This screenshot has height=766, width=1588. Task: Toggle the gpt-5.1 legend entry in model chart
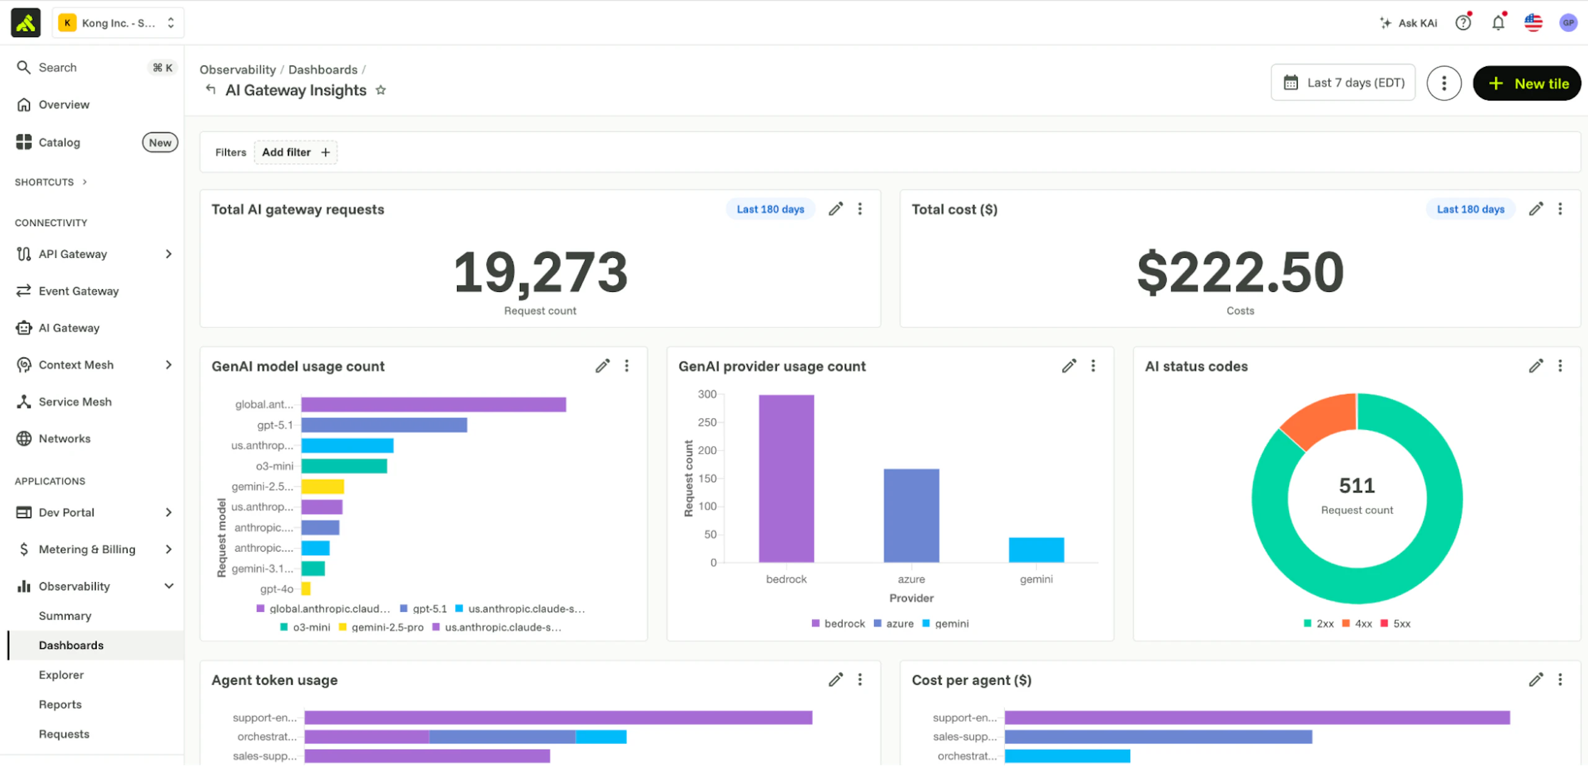click(424, 609)
